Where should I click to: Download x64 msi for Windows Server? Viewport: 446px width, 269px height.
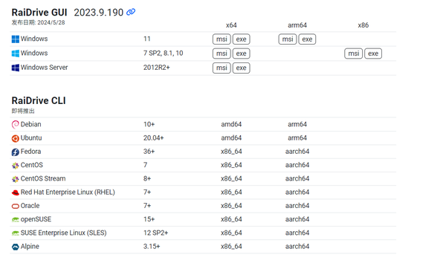click(222, 68)
